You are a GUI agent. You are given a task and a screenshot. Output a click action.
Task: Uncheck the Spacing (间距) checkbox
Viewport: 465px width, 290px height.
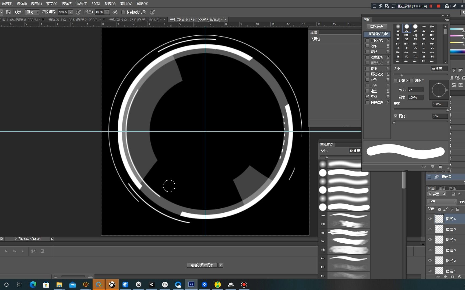(396, 116)
